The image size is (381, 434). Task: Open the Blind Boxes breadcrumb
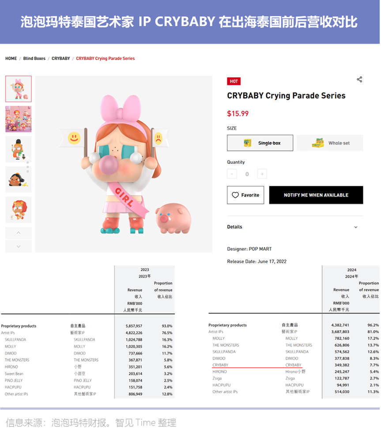tap(34, 58)
